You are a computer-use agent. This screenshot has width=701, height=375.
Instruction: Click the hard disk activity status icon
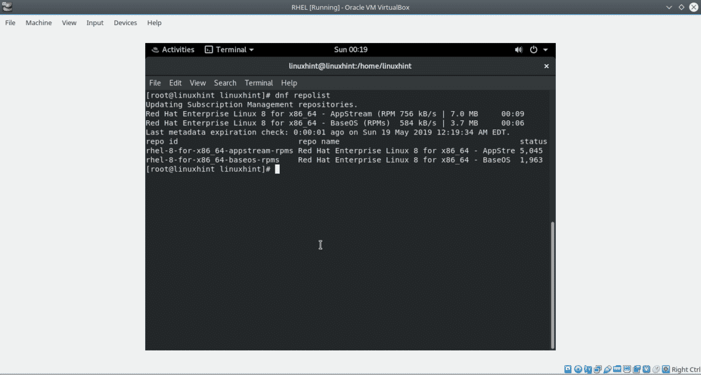[568, 369]
